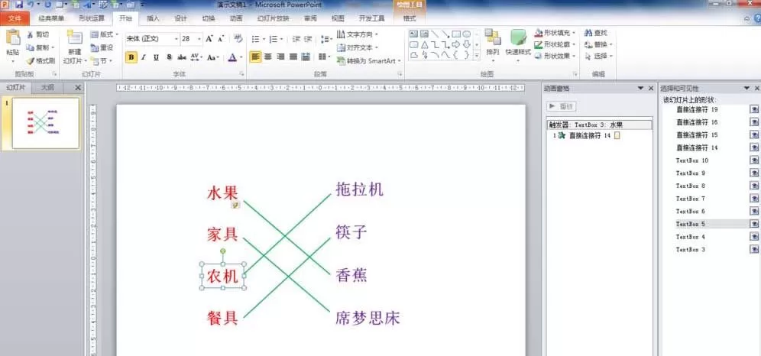Toggle Strikethrough (abc) formatting
This screenshot has width=761, height=356.
182,57
